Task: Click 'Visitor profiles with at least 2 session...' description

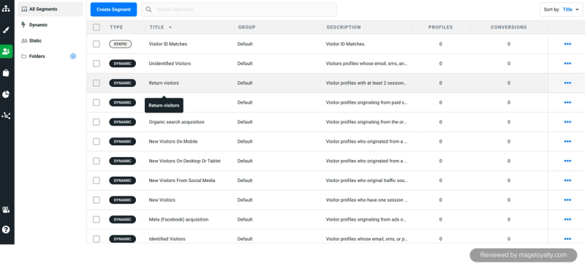Action: pyautogui.click(x=366, y=83)
